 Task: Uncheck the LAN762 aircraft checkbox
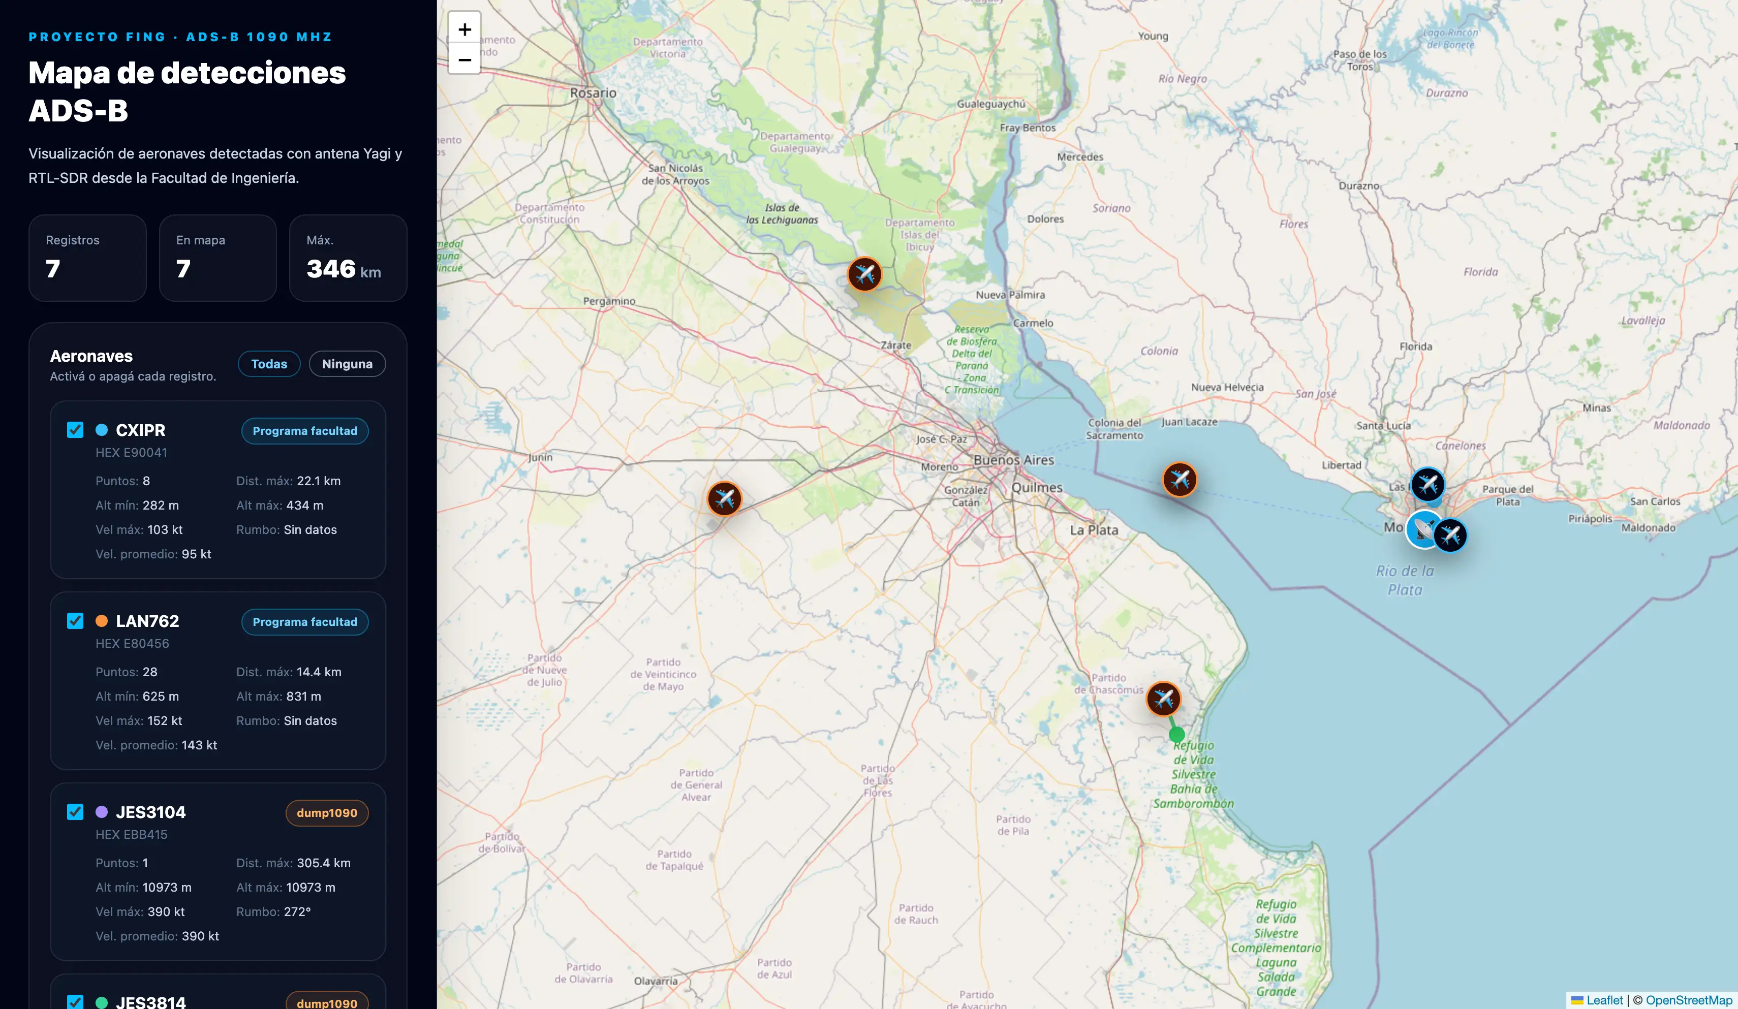point(75,621)
